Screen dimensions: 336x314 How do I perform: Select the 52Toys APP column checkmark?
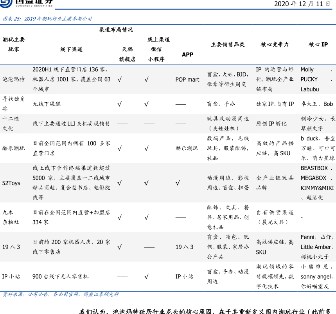(x=178, y=183)
